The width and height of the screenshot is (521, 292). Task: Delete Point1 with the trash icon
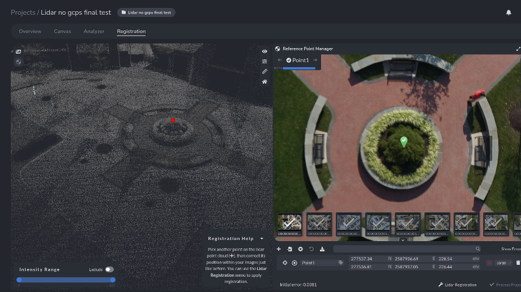[518, 263]
